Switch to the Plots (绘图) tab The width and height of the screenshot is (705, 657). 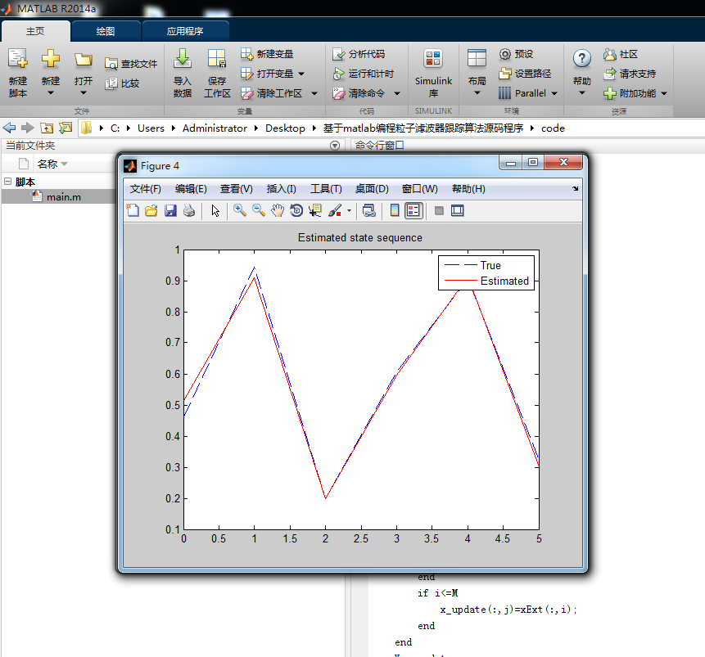coord(105,31)
